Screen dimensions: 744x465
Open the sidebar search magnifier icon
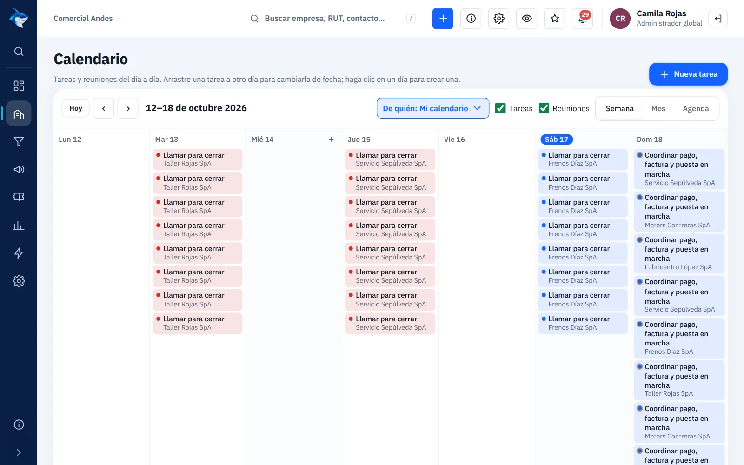click(19, 51)
